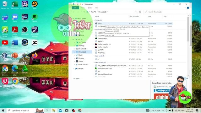Open the Windows Start menu

(x=3, y=110)
